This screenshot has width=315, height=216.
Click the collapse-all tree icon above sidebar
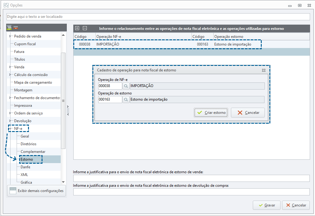click(x=16, y=27)
